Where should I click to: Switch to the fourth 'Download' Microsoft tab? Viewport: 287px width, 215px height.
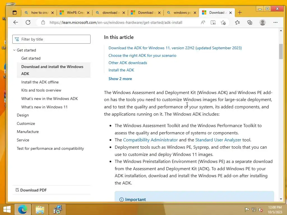146,13
